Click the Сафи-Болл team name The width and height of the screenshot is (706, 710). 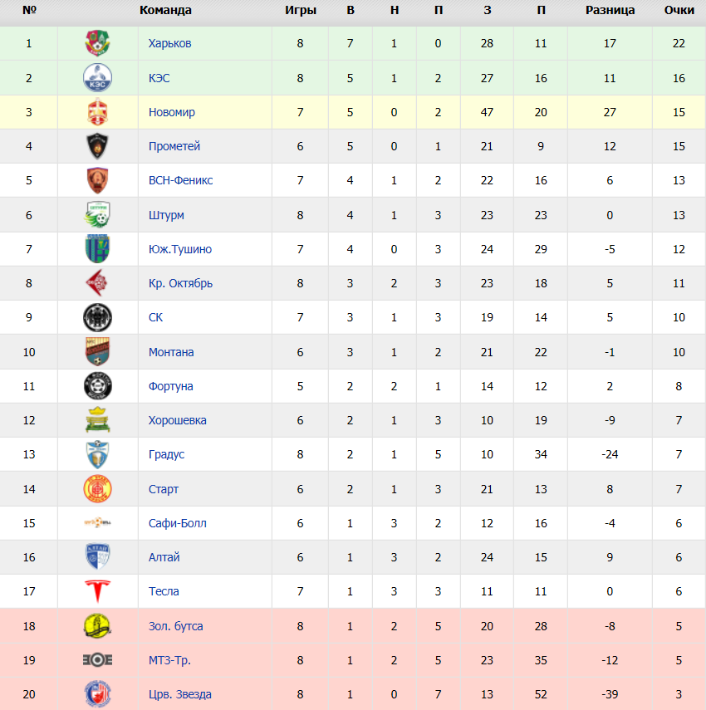[178, 523]
